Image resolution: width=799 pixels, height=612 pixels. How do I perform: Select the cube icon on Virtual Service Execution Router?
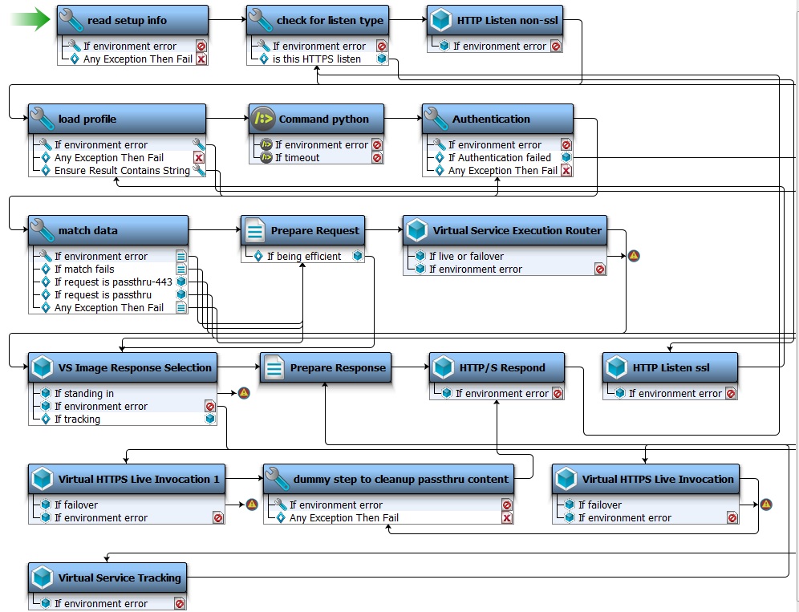pos(417,230)
